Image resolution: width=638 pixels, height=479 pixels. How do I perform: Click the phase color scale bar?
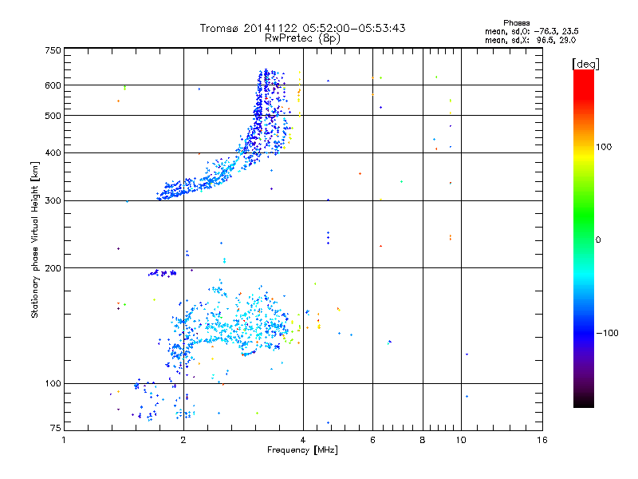tap(584, 239)
